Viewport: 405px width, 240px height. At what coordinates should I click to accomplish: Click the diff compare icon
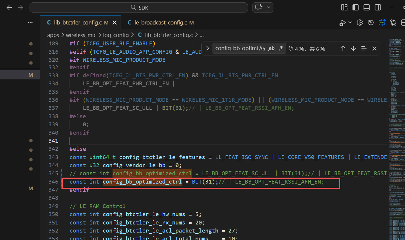point(382,22)
